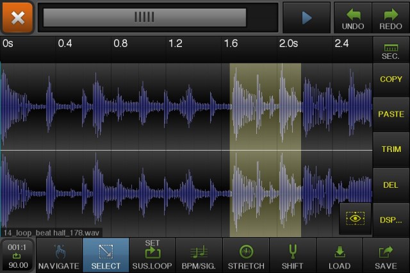Start playback with the play button
Image resolution: width=410 pixels, height=273 pixels.
(x=306, y=17)
